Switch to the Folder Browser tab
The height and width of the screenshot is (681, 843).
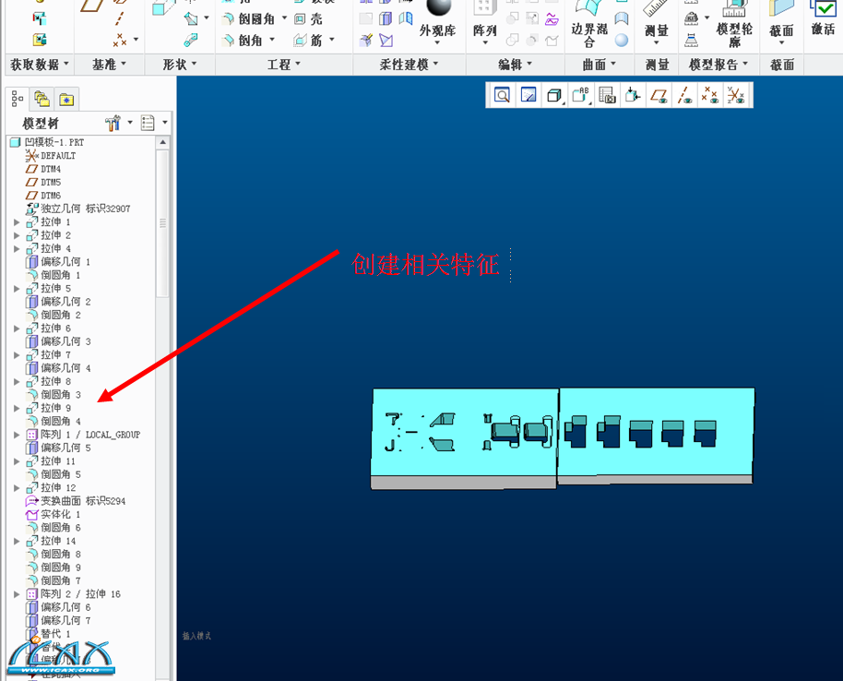42,99
